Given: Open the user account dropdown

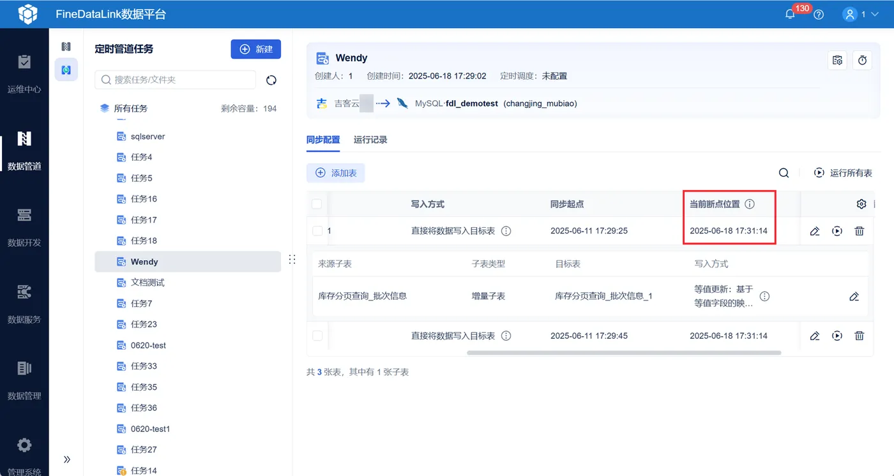Looking at the screenshot, I should point(861,14).
